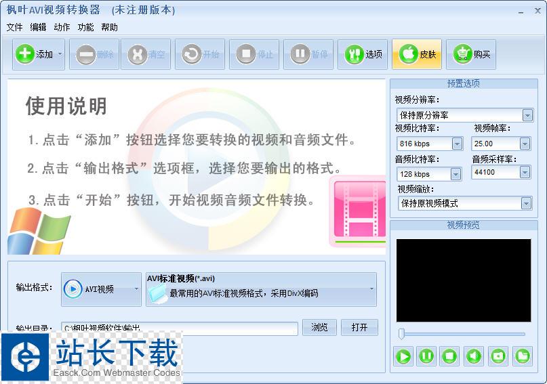Screen dimensions: 547x384
Task: Click the Buy (购买) cart button
Action: 471,54
